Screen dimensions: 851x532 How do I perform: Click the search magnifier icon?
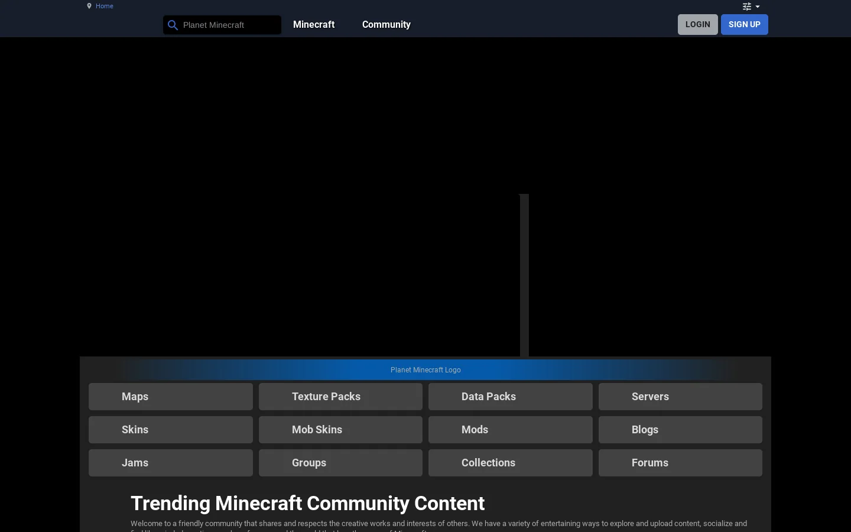point(173,25)
